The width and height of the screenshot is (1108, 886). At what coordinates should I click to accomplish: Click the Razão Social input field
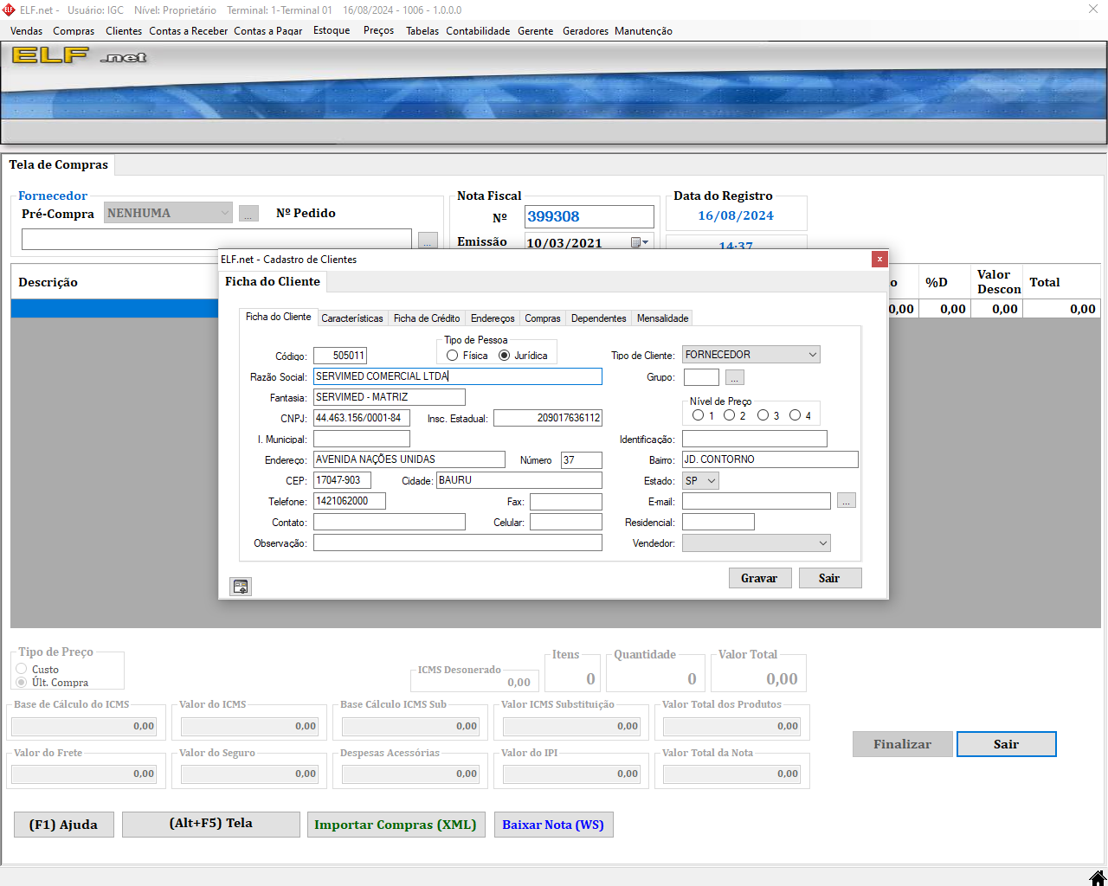[458, 376]
